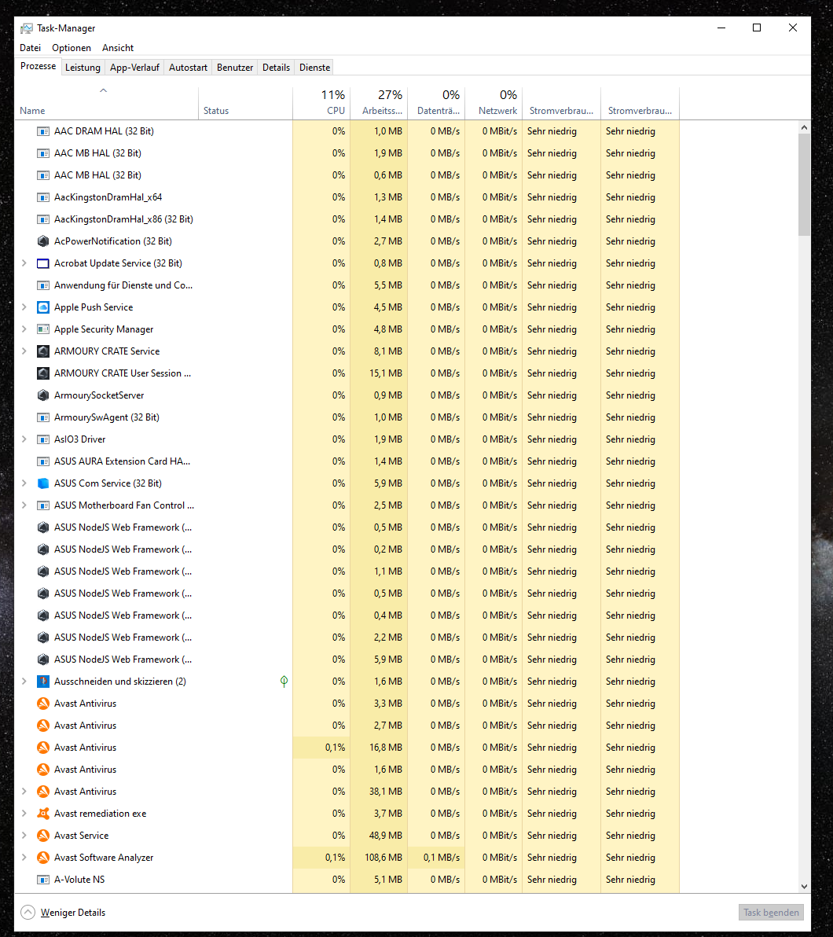Screen dimensions: 833x937
Task: Select the ASUS AURA Extension Card row
Action: (x=347, y=461)
